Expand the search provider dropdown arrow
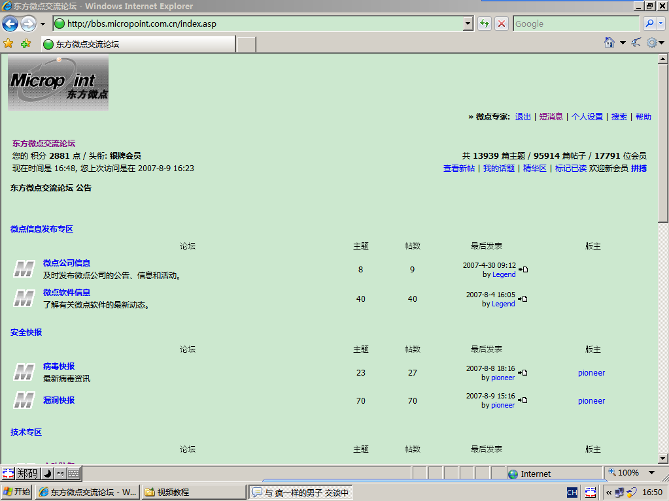Viewport: 669px width, 501px height. point(661,24)
